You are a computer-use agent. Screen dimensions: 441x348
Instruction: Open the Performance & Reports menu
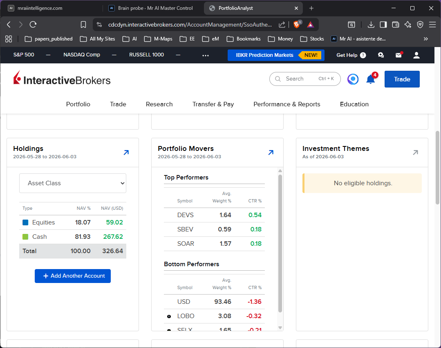pos(287,104)
